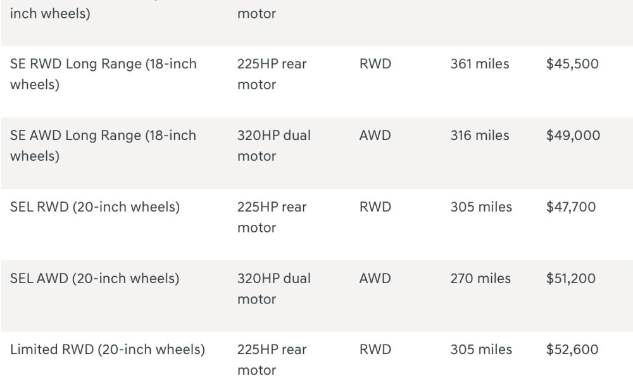This screenshot has height=380, width=633.
Task: Click the SE AWD Long Range trim name
Action: (103, 146)
